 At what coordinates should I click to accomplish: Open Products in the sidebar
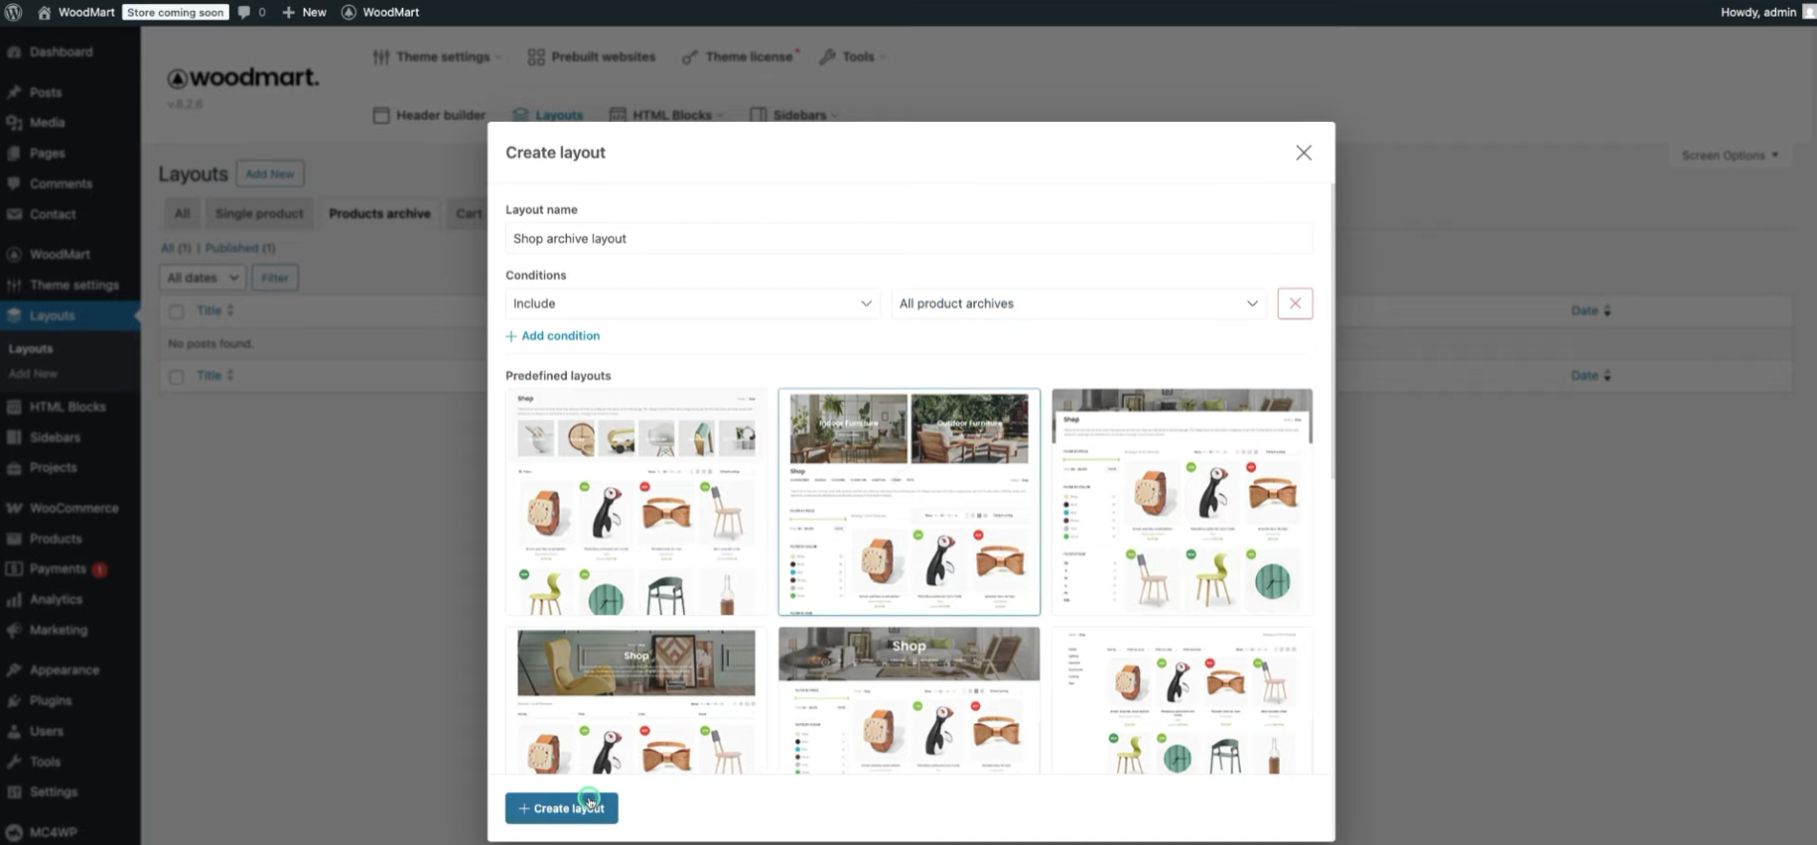pyautogui.click(x=56, y=539)
